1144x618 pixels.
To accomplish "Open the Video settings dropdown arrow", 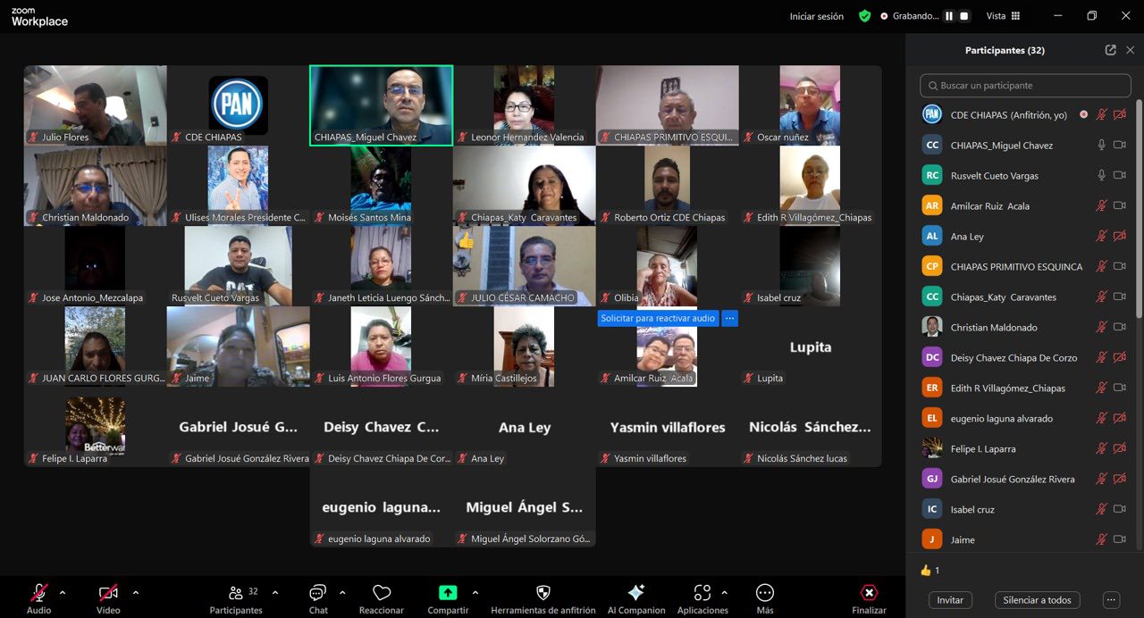I will 135,591.
